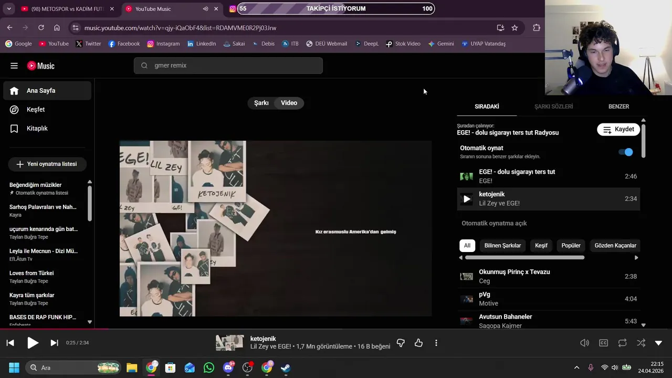Collapse player page with down arrow

pyautogui.click(x=659, y=343)
